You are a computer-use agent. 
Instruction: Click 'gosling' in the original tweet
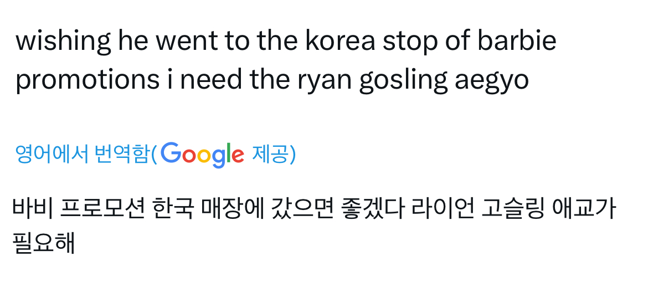click(x=403, y=81)
